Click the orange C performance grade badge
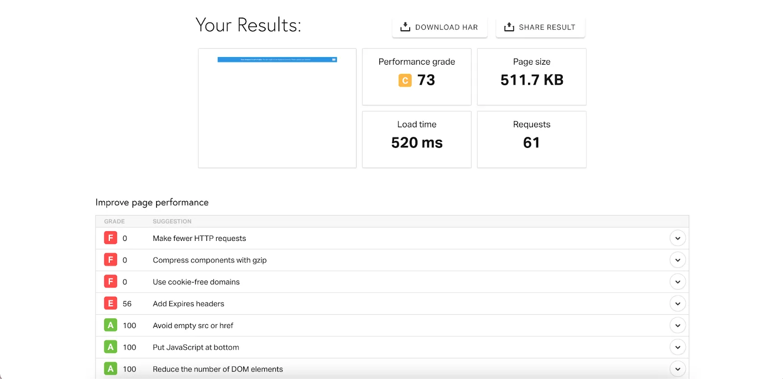The image size is (783, 379). coord(405,80)
